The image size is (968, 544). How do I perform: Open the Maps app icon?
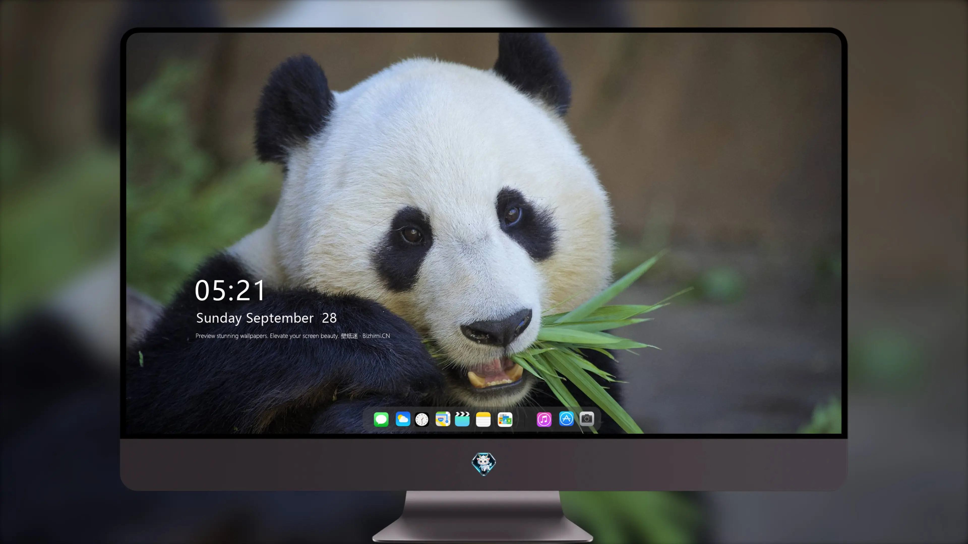tap(443, 419)
